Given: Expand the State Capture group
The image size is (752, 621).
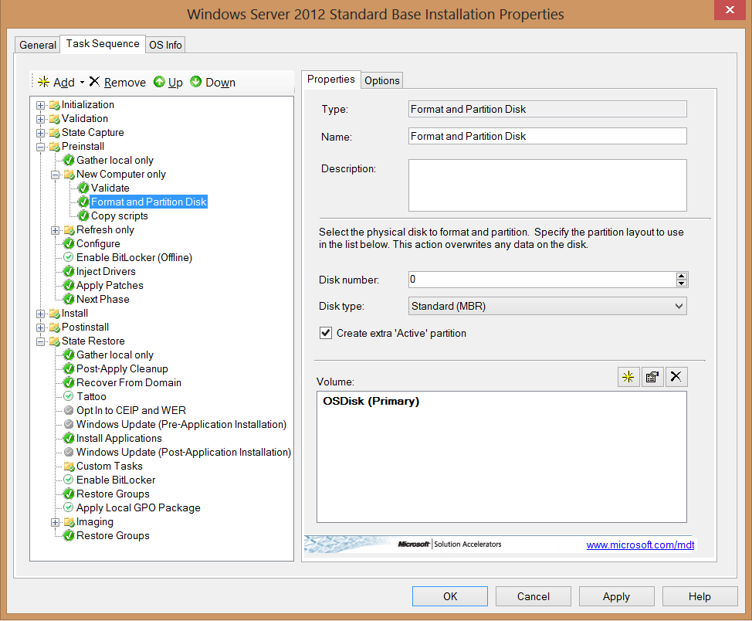Looking at the screenshot, I should click(x=41, y=133).
